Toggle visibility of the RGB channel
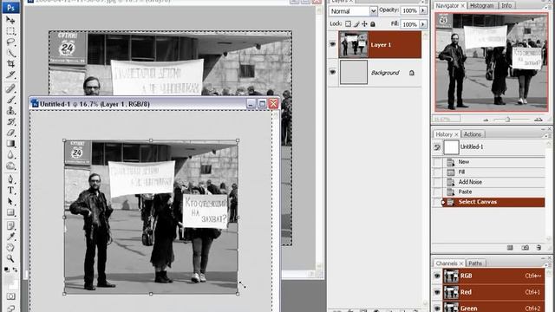Screen dimensions: 555x312 (437, 276)
